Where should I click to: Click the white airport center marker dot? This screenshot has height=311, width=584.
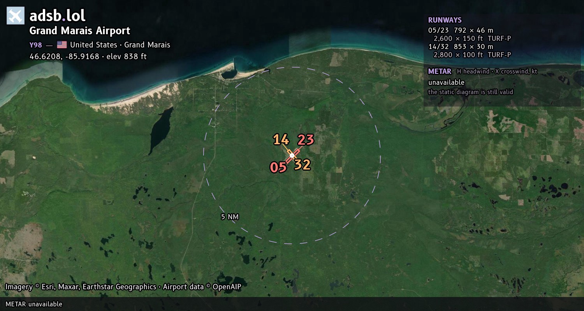point(292,155)
